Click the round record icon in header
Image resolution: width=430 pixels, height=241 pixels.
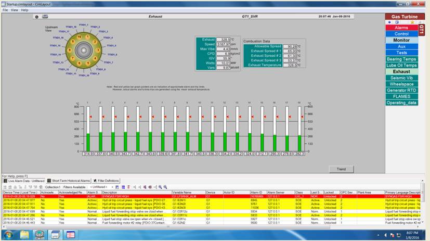coord(37,17)
